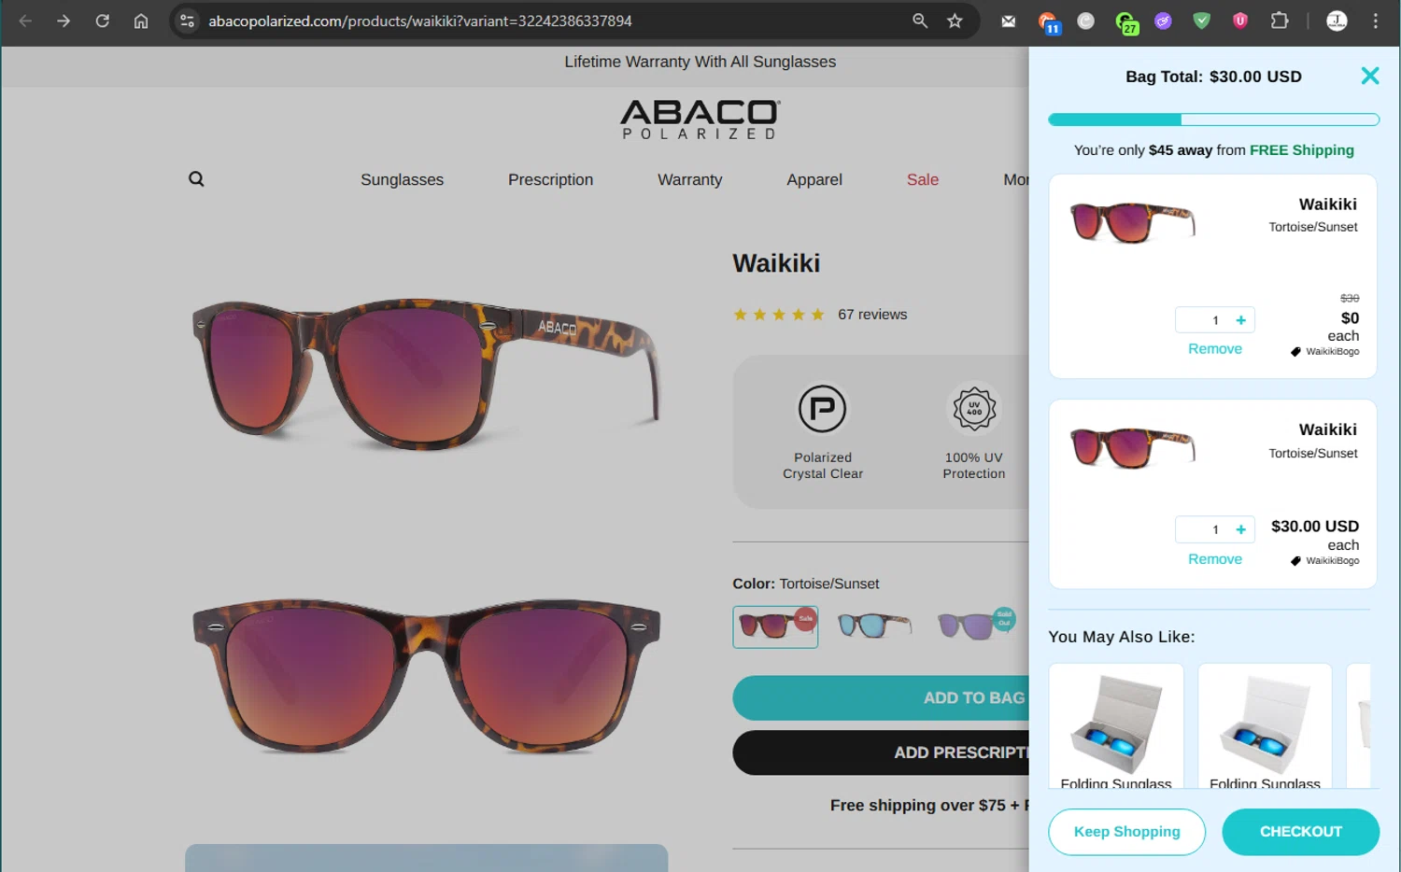Click the UV 400 protection badge icon
Image resolution: width=1401 pixels, height=872 pixels.
974,409
